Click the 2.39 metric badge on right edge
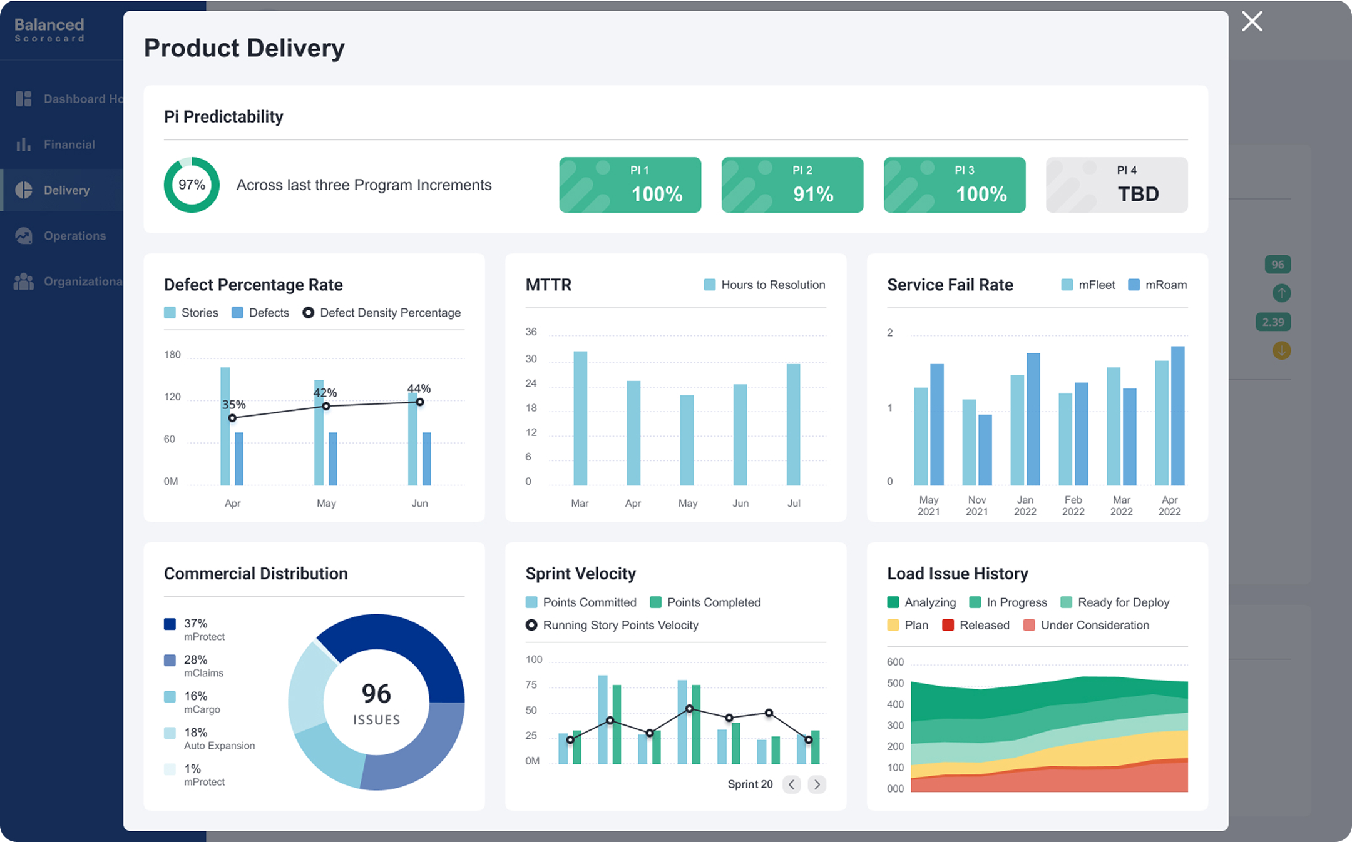This screenshot has width=1352, height=842. (1273, 322)
